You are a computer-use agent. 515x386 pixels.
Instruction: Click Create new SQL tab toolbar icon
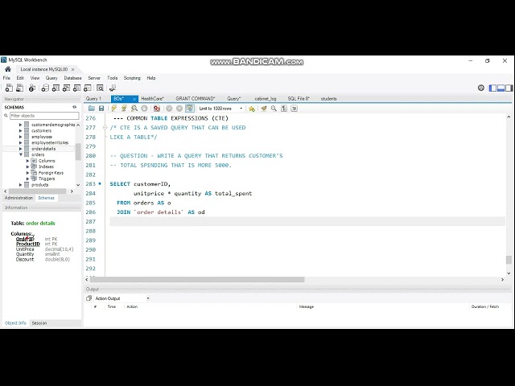(9, 88)
